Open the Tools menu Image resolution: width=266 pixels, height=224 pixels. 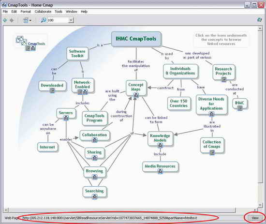(59, 12)
